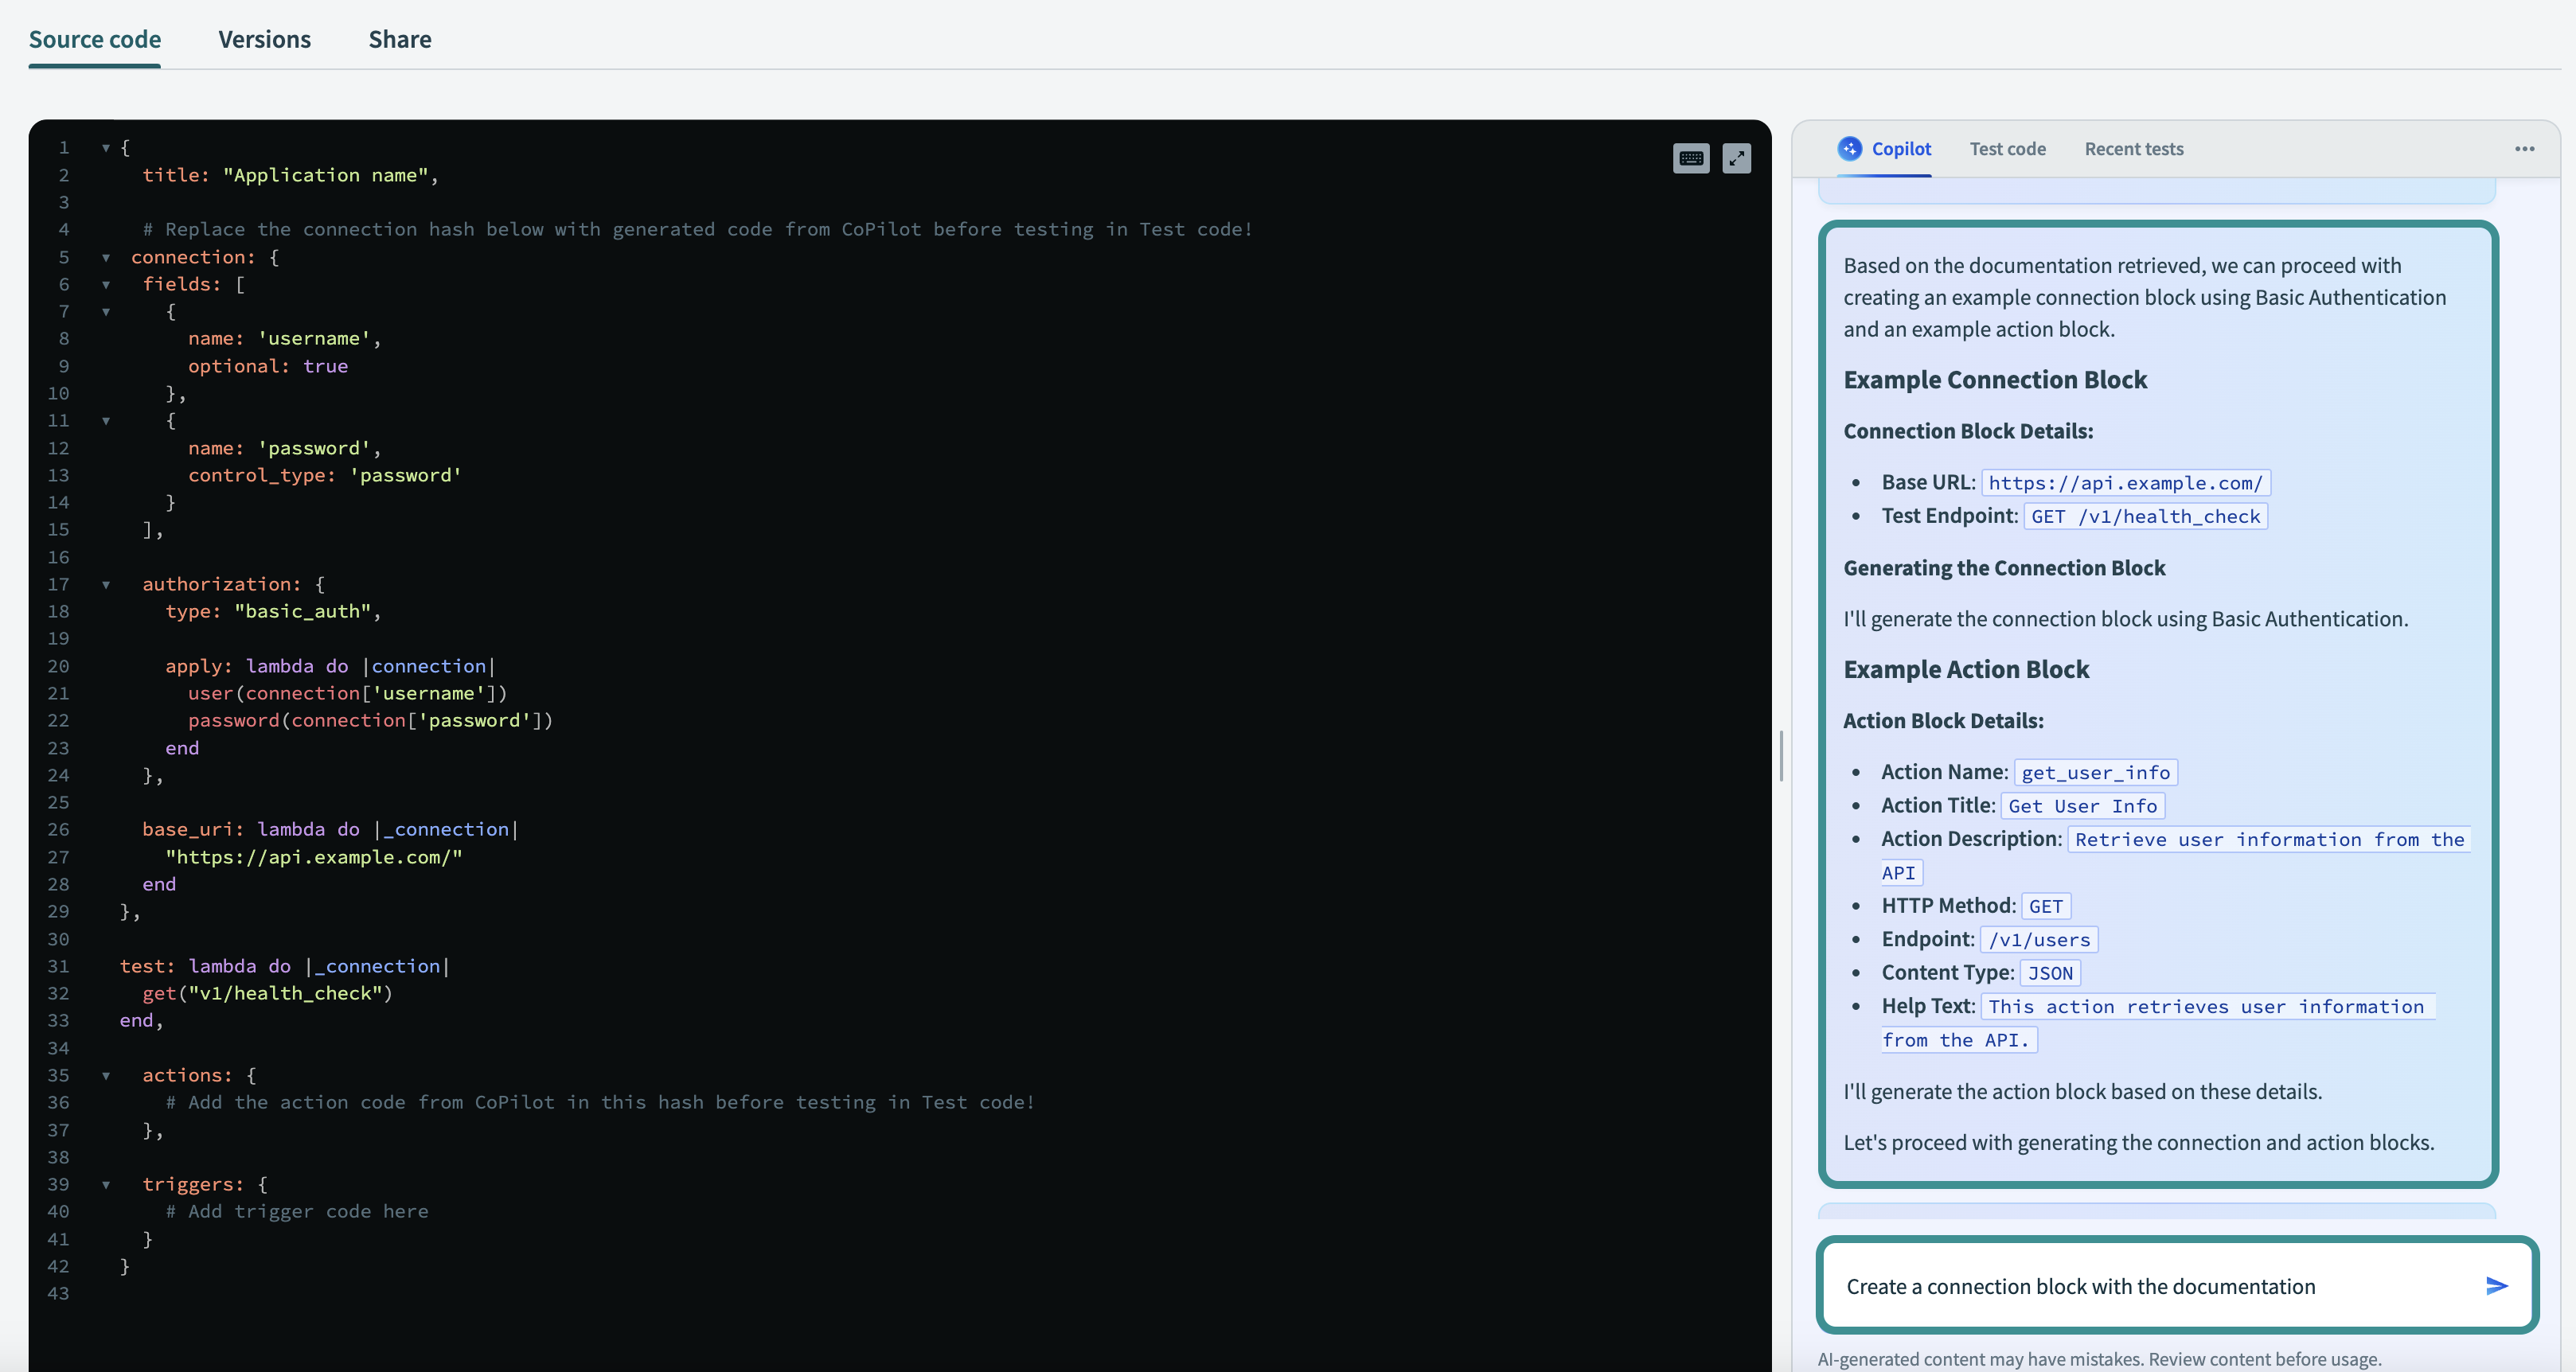Collapse the authorization block on line 17
The height and width of the screenshot is (1372, 2576).
[106, 584]
